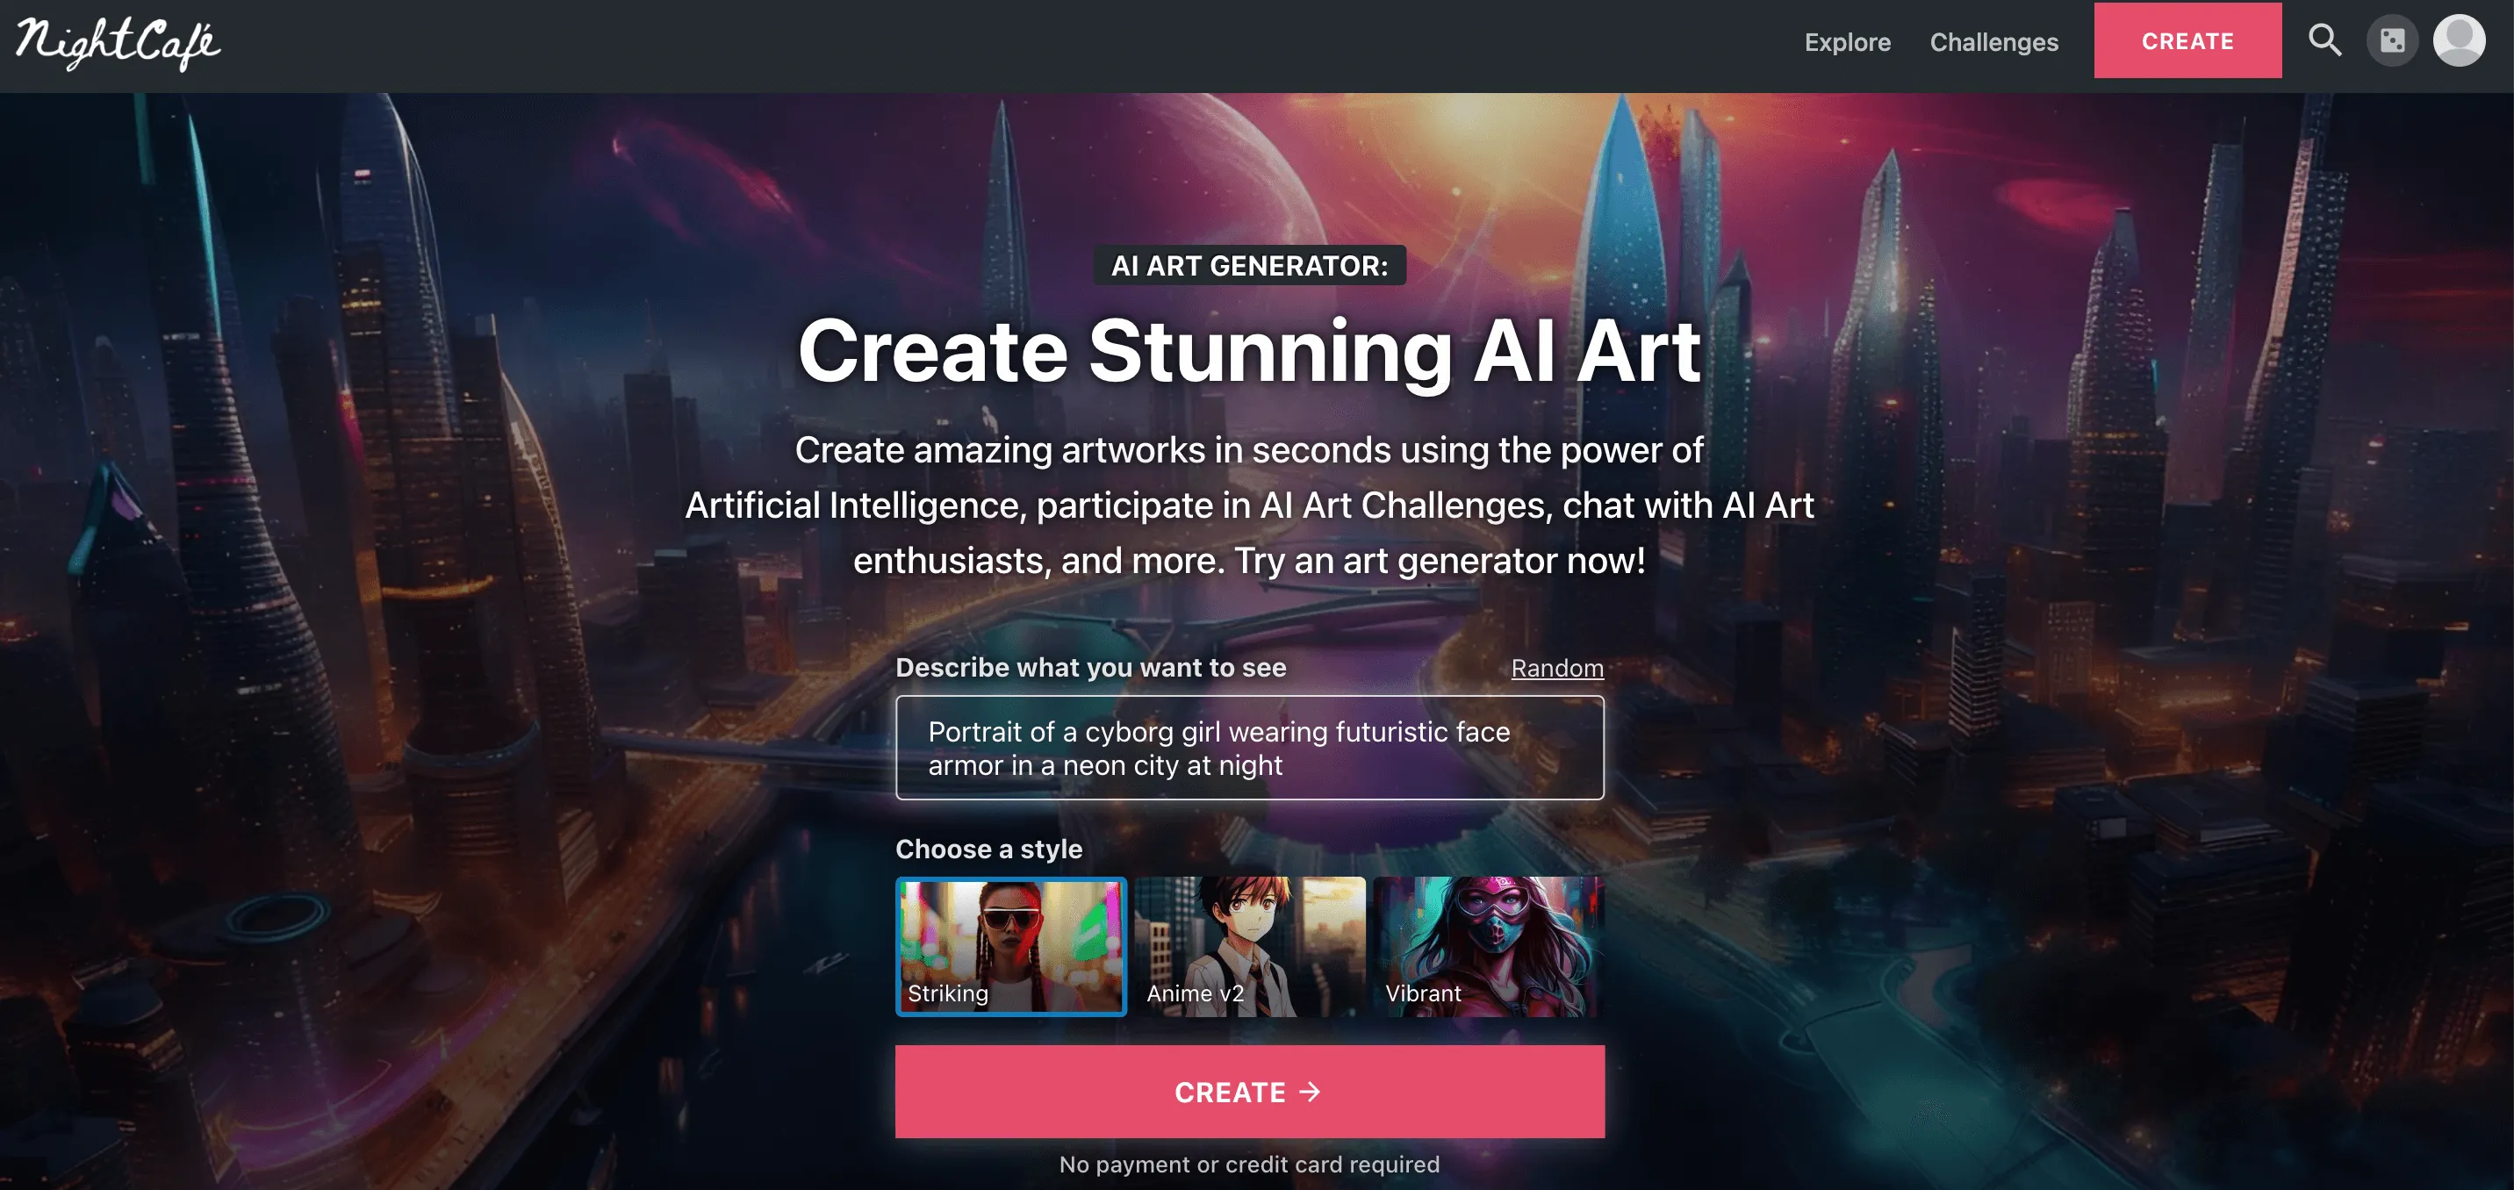Screen dimensions: 2514x1190
Task: Click the intro paragraph about AI Art Challenges
Action: tap(1249, 505)
